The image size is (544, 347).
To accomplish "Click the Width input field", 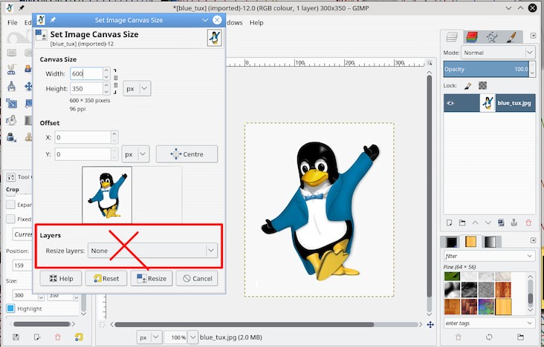I will (86, 73).
